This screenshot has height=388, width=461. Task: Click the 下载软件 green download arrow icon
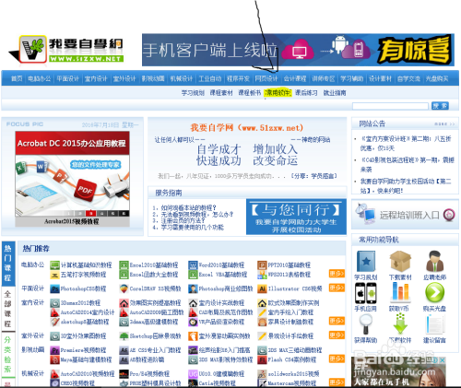(400, 324)
